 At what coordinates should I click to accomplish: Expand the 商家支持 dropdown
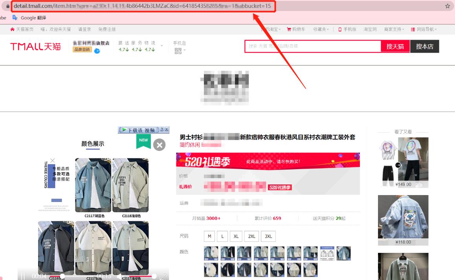point(394,29)
